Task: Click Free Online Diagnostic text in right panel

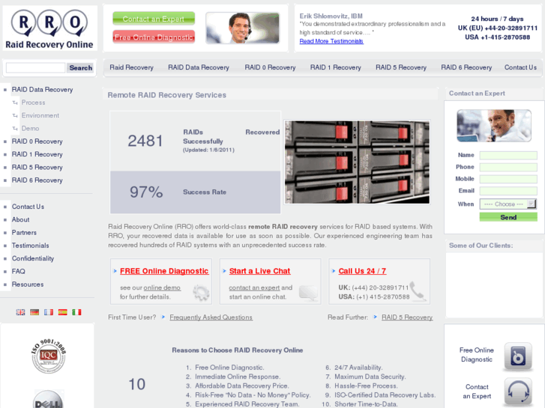Action: 477,355
